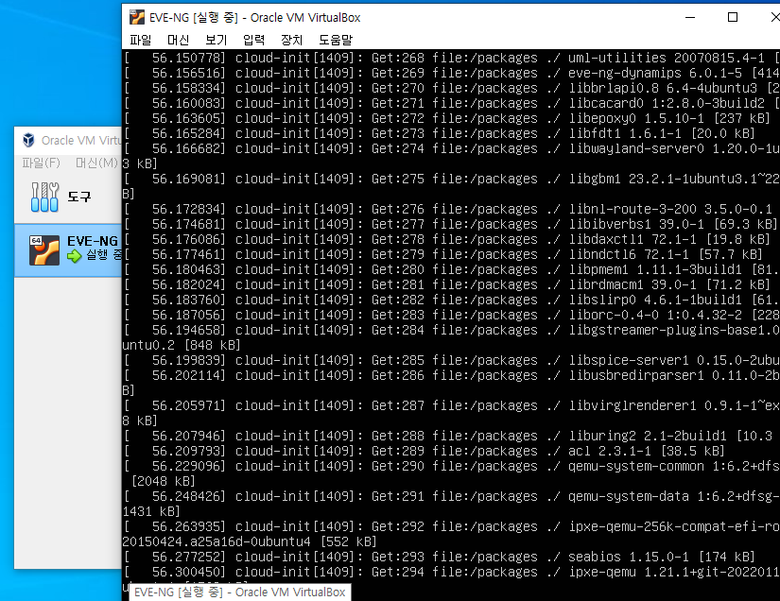Click the EVE-NG [실행 중] window title text
The width and height of the screenshot is (780, 601).
254,17
